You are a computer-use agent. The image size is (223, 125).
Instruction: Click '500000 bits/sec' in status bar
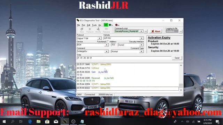click(x=106, y=94)
